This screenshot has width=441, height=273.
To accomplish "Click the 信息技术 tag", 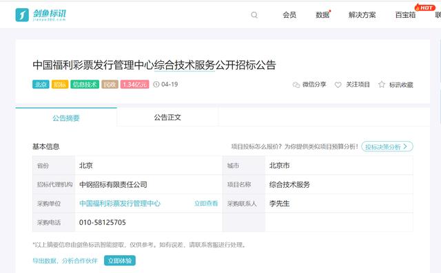I will [x=85, y=85].
